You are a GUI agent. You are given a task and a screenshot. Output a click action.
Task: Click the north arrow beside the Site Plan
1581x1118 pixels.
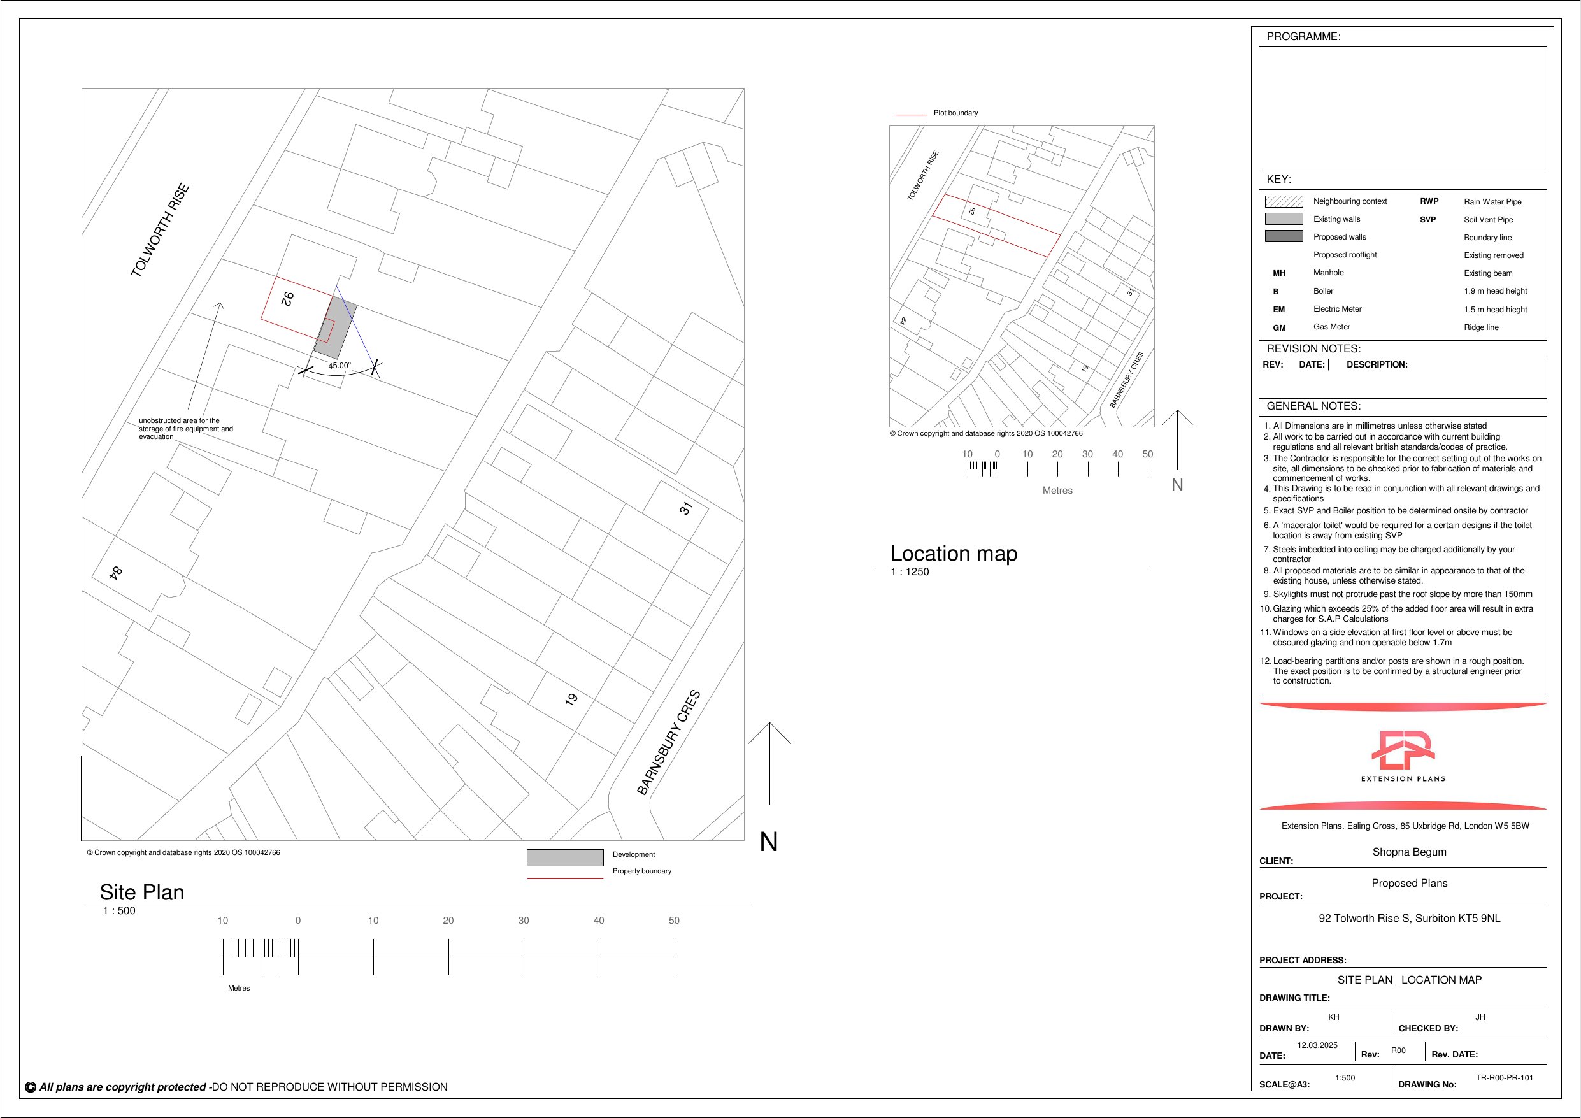[x=769, y=764]
